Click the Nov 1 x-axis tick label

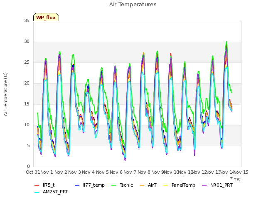coord(47,172)
